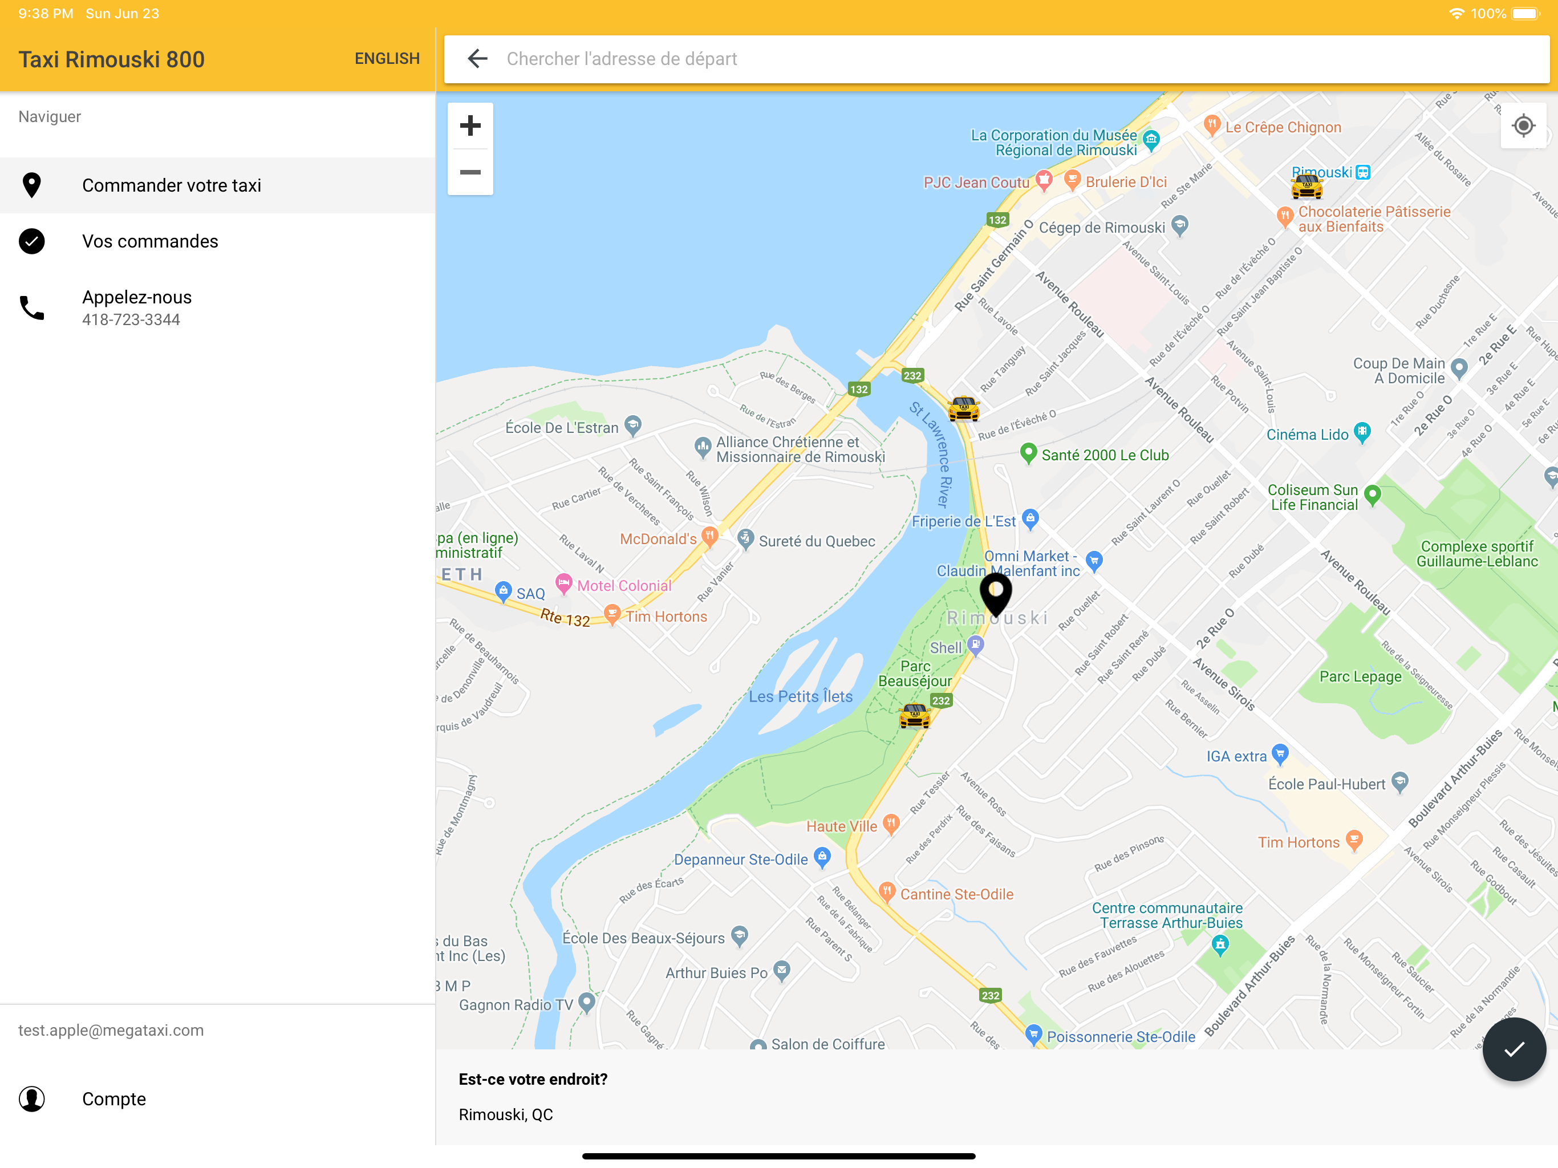Select Omni Market shopping marker

click(x=1094, y=561)
